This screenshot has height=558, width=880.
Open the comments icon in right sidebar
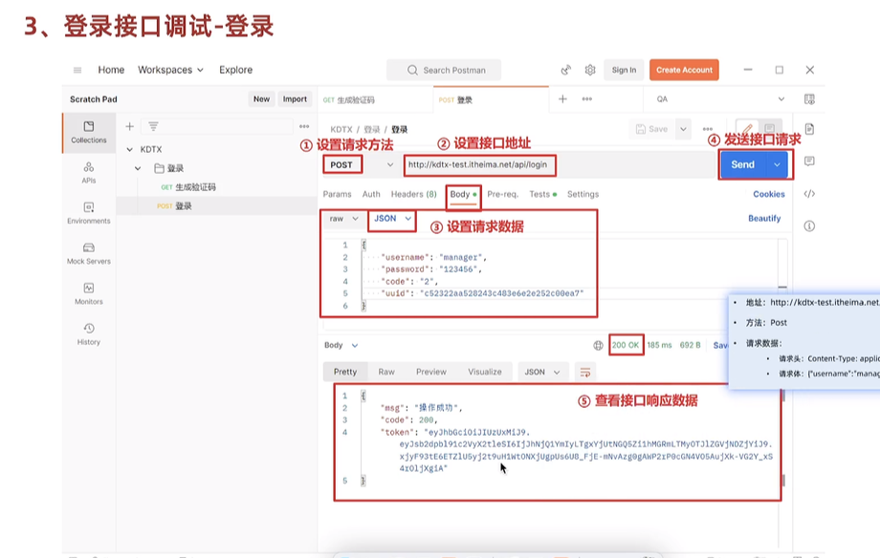tap(809, 161)
